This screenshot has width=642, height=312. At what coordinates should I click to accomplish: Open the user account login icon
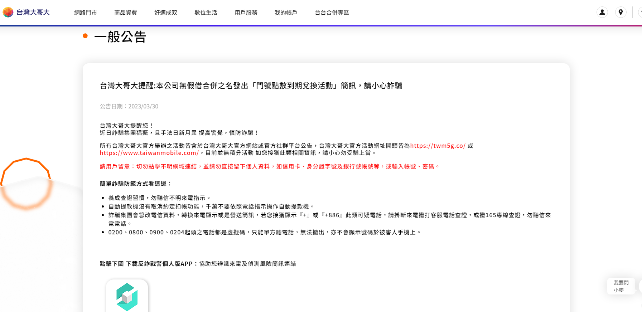(x=602, y=12)
